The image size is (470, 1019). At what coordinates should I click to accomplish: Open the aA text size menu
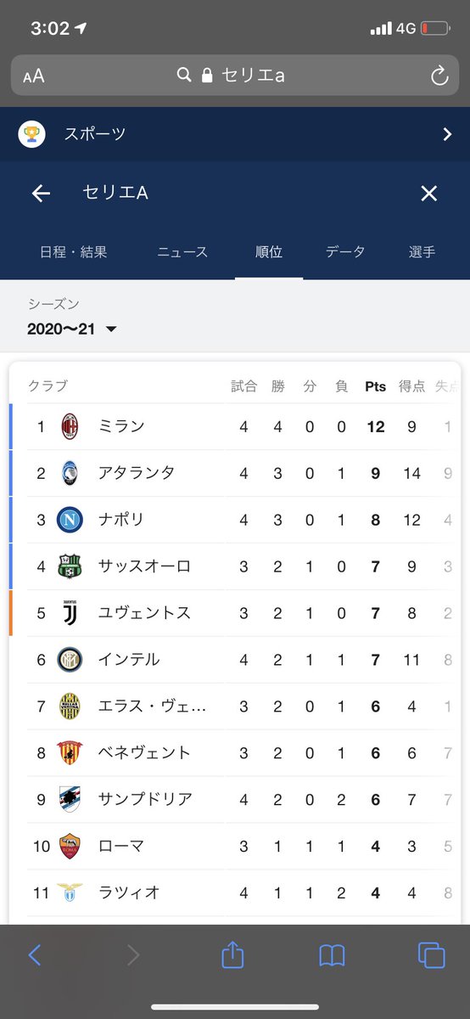click(x=33, y=76)
